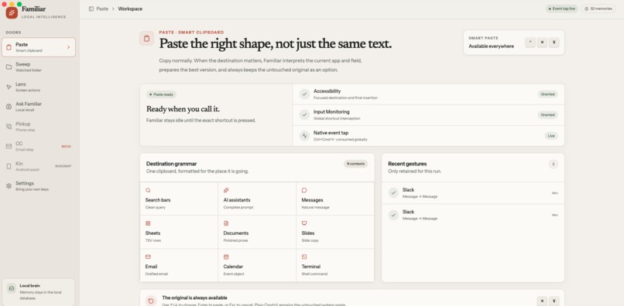This screenshot has width=624, height=306.
Task: Click the ROADMAP tag next to Kin
Action: 63,166
